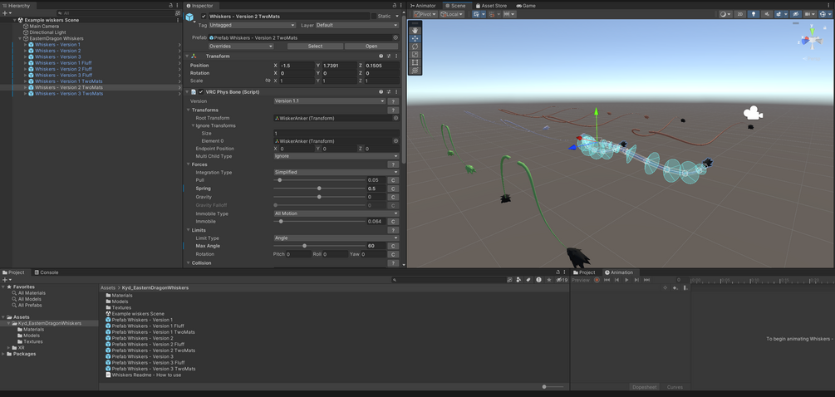
Task: Click the Project favorites star icon
Action: (x=548, y=279)
